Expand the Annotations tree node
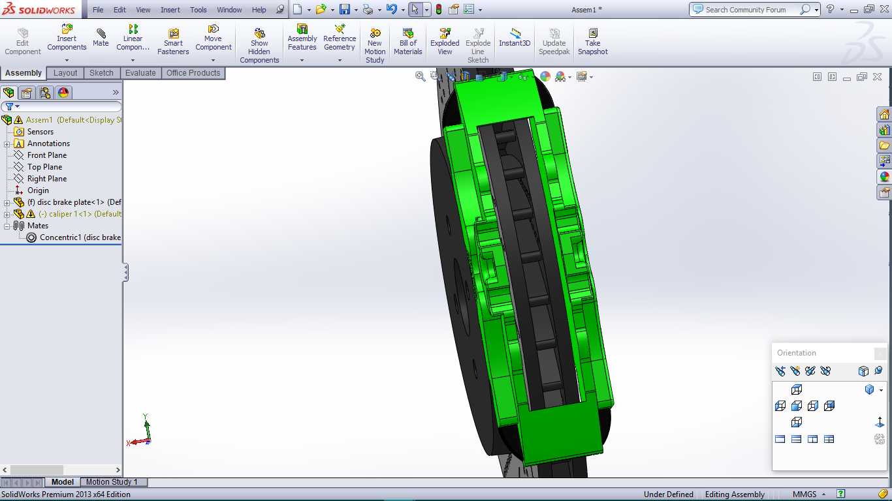Viewport: 892px width, 501px height. coord(7,144)
